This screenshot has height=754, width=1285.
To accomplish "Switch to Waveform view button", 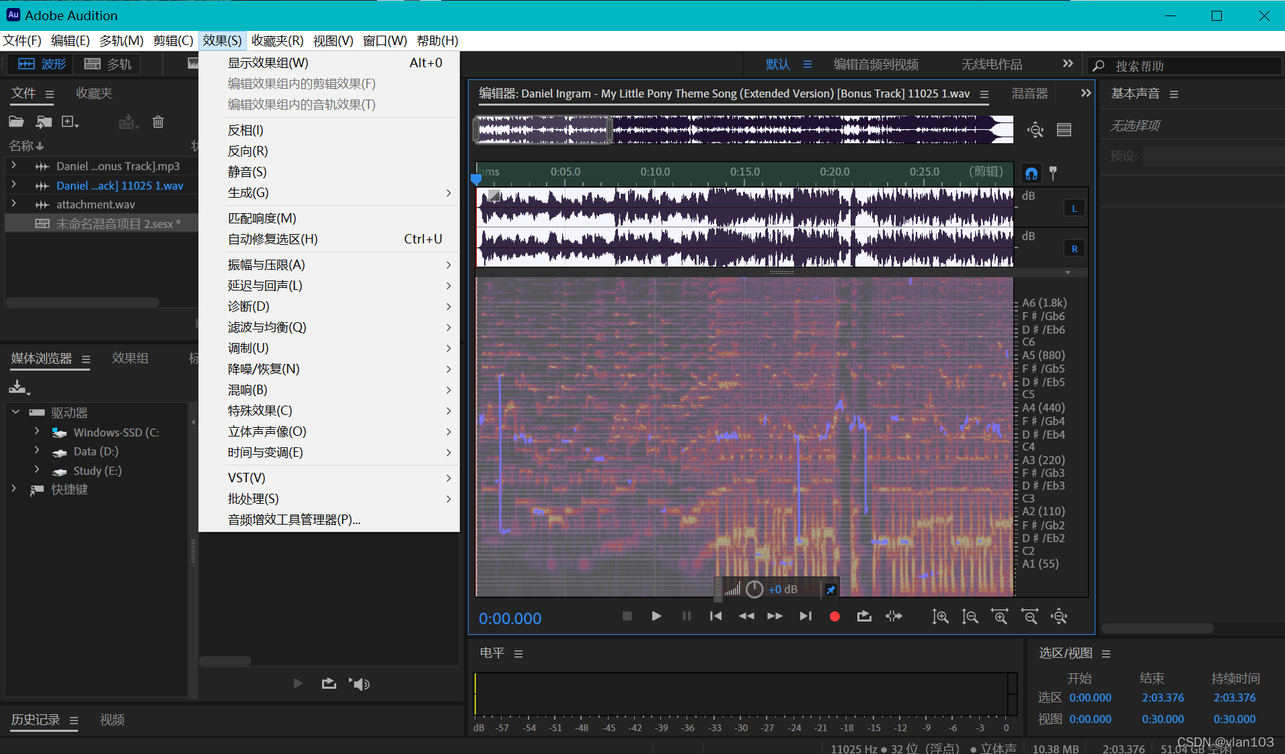I will pyautogui.click(x=42, y=64).
